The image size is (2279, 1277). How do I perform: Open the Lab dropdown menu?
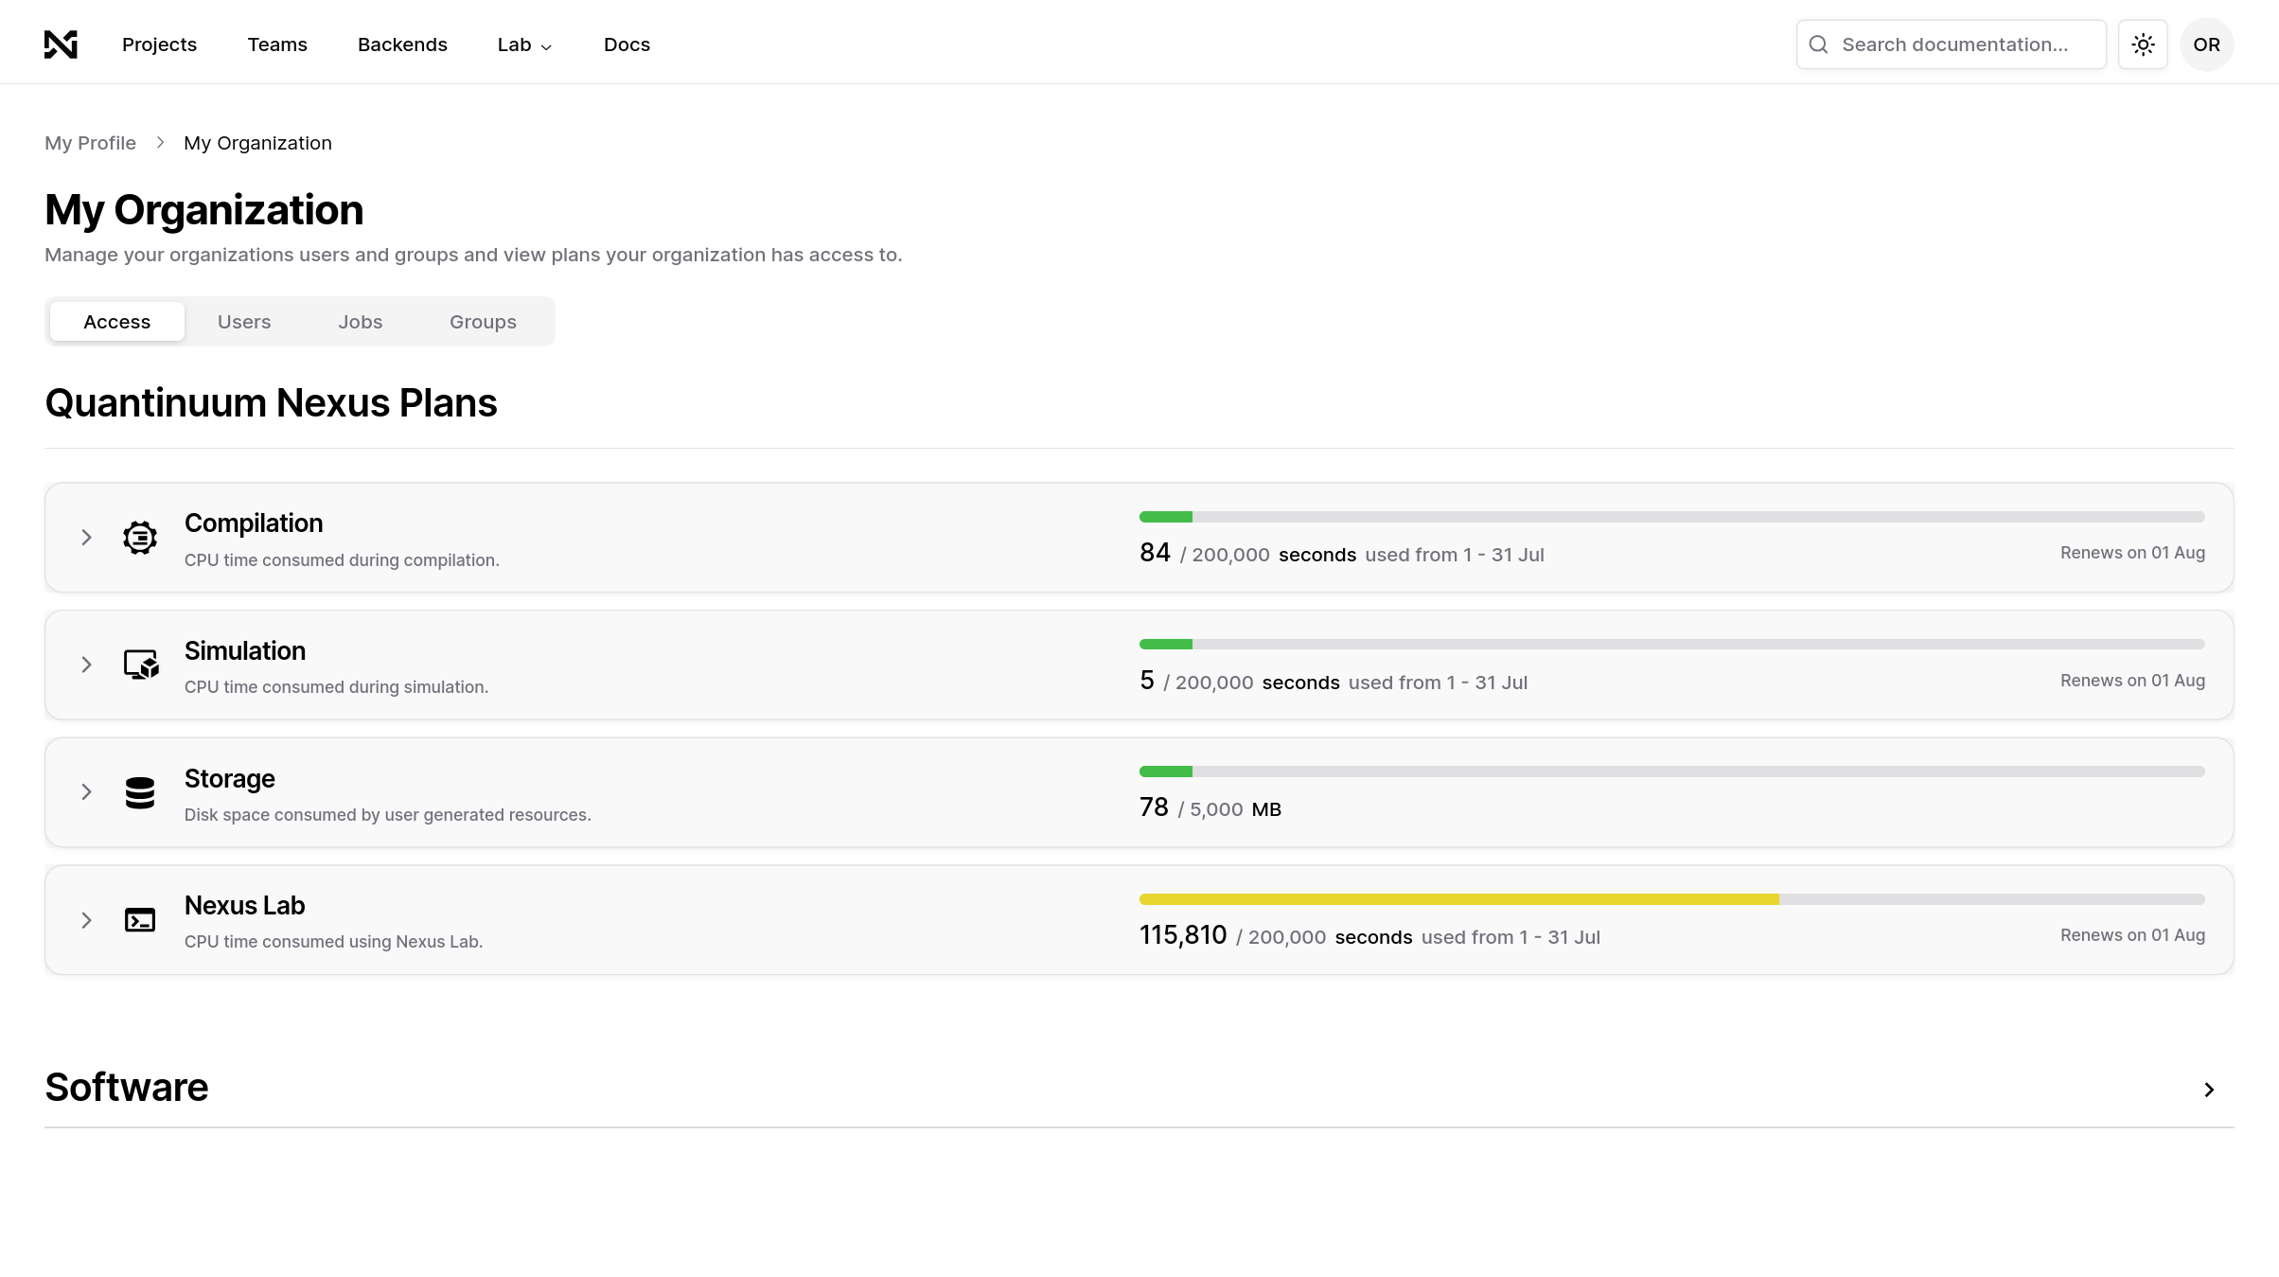(x=524, y=44)
